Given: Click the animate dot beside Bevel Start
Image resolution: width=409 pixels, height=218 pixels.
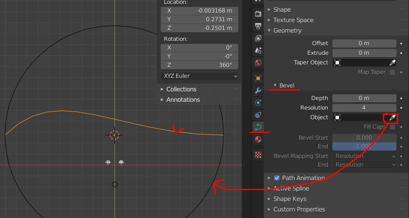Looking at the screenshot, I should click(x=401, y=138).
